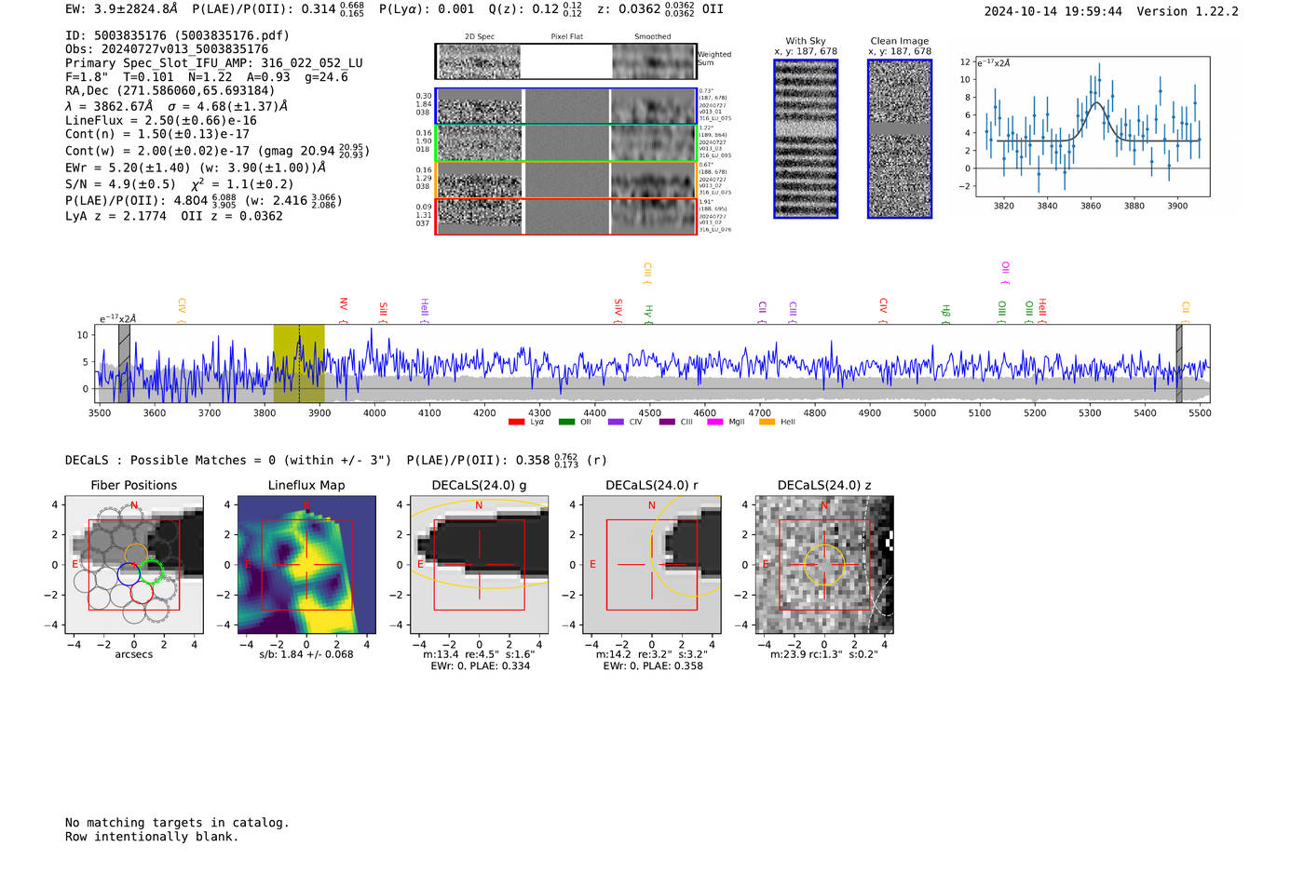Screen dimensions: 1304x887
Task: Click the red SiIV line marker
Action: point(618,311)
